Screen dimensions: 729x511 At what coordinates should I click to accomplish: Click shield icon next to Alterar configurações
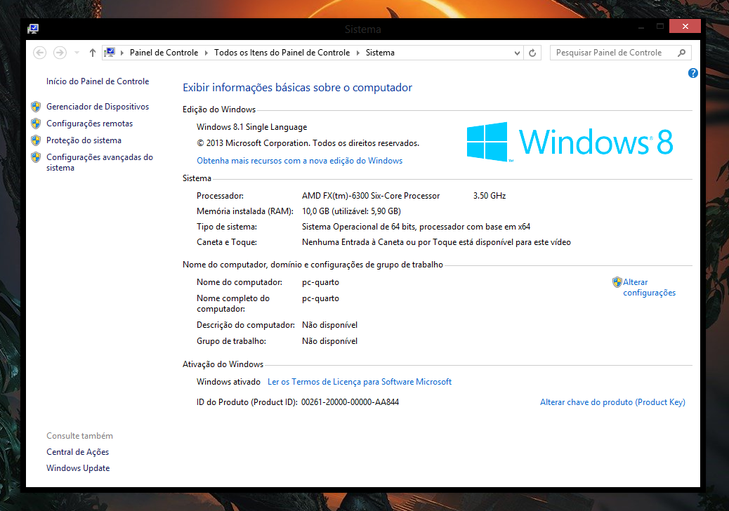point(617,282)
